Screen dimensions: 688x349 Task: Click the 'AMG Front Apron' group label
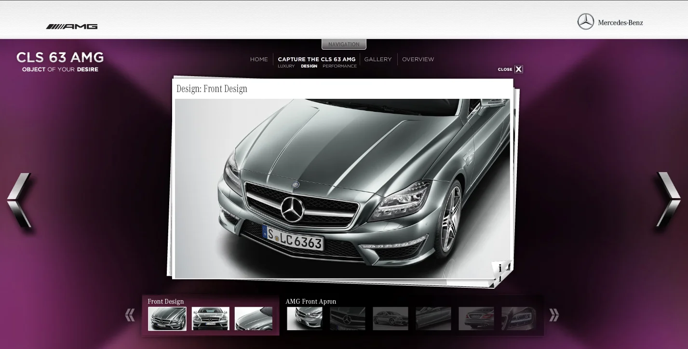click(311, 301)
